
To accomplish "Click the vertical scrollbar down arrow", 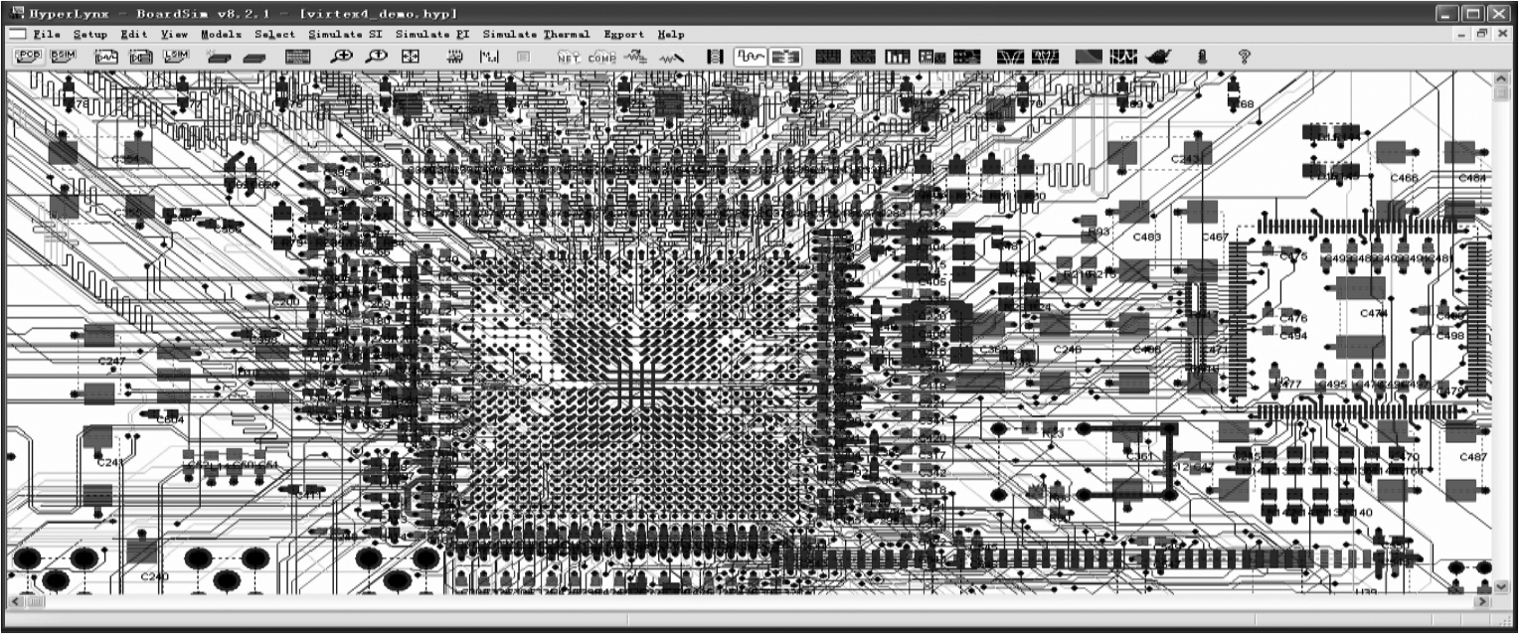I will [x=1502, y=587].
